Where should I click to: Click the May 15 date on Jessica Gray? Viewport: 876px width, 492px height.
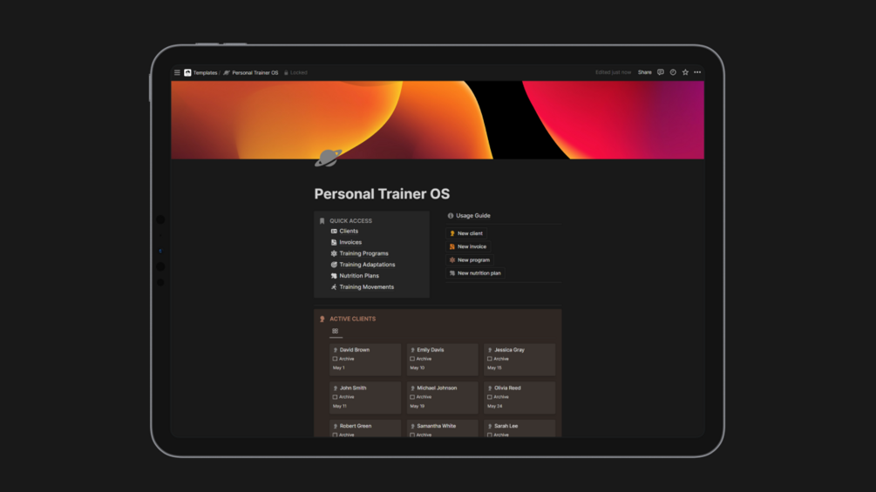point(494,367)
